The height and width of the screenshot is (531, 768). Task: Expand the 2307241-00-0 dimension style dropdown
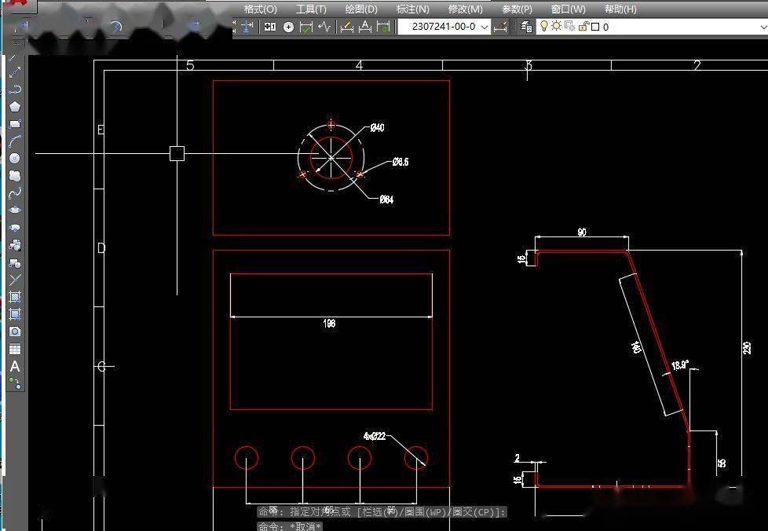coord(484,27)
